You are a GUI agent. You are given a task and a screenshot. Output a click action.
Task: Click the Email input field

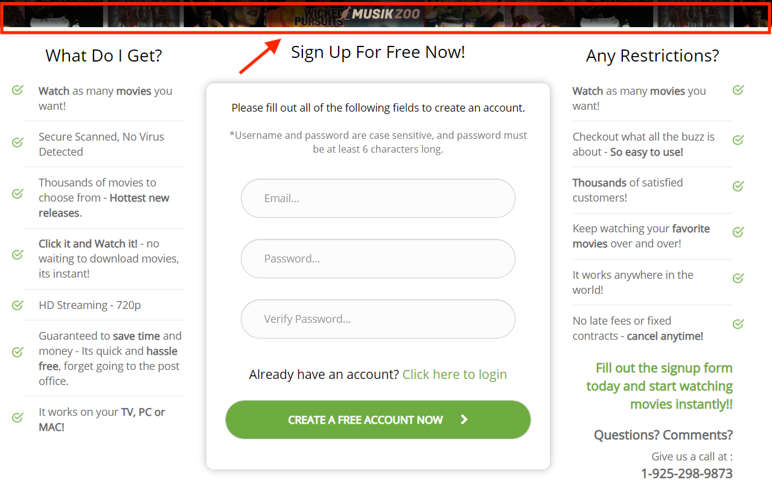pos(378,198)
